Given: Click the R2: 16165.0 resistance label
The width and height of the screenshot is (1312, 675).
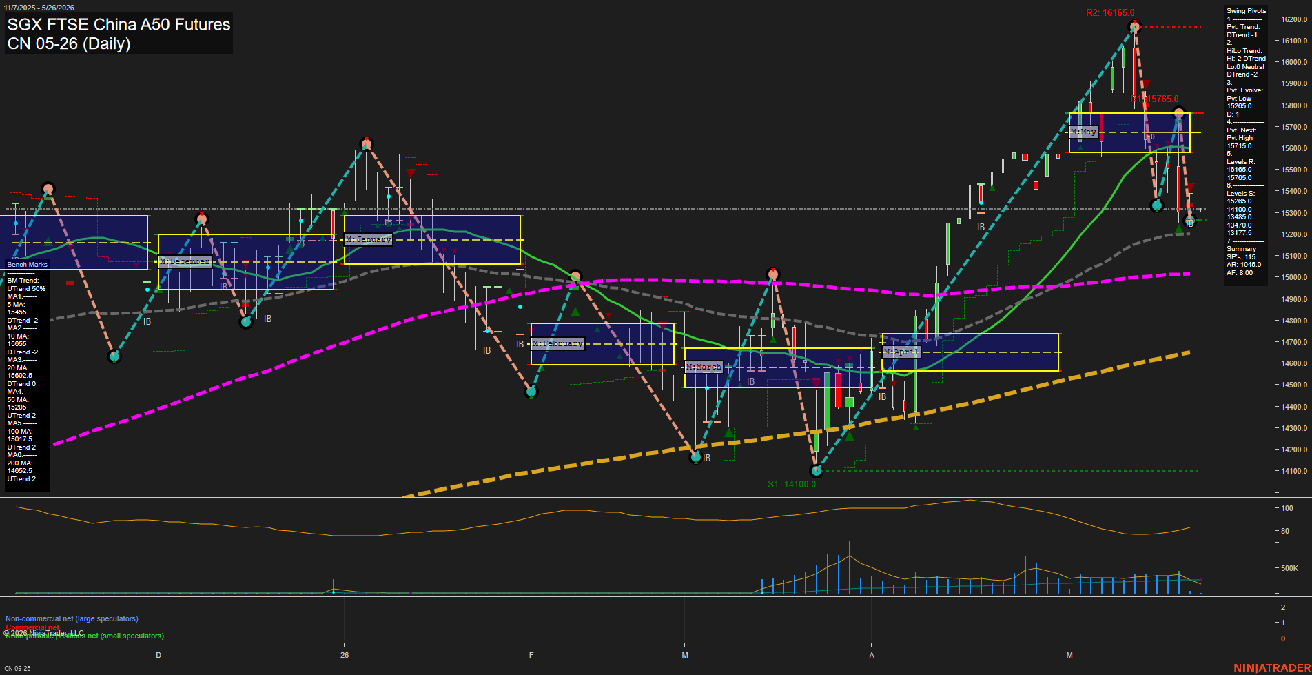Looking at the screenshot, I should 1110,12.
